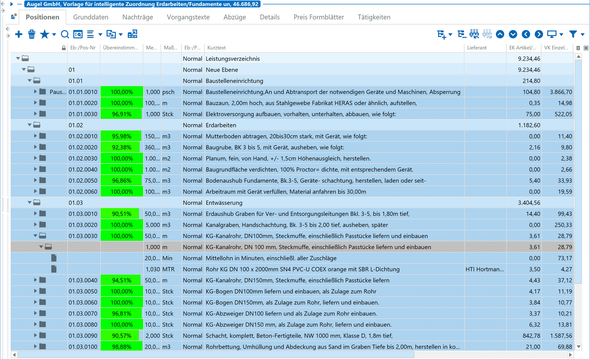Click the down-arrow circle icon

(x=513, y=34)
